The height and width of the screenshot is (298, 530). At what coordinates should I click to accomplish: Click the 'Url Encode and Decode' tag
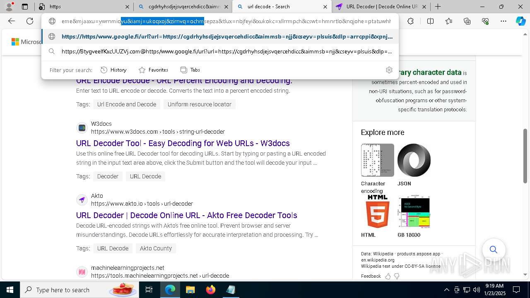[127, 104]
